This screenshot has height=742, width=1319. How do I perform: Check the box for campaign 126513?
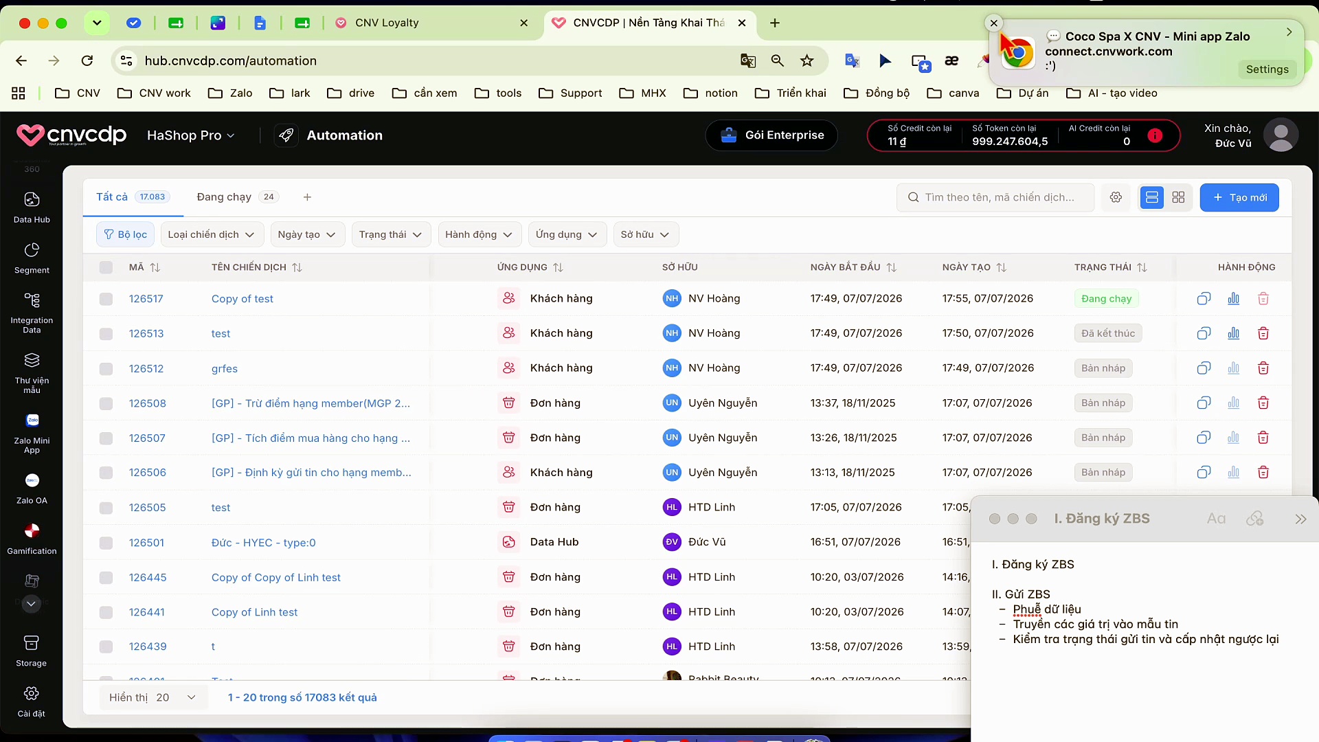click(x=106, y=334)
